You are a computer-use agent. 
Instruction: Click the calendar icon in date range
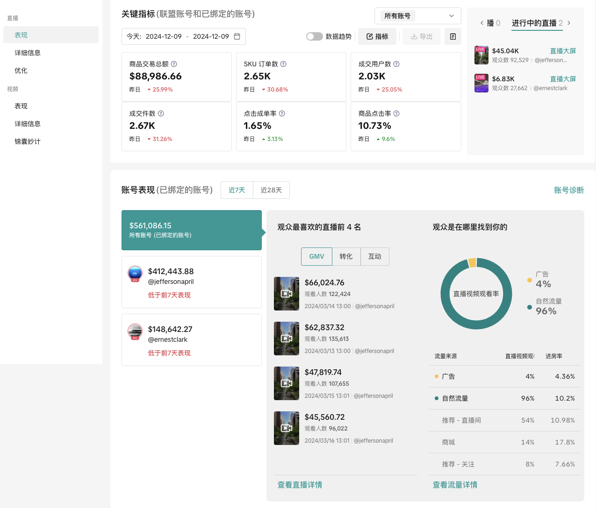click(237, 36)
